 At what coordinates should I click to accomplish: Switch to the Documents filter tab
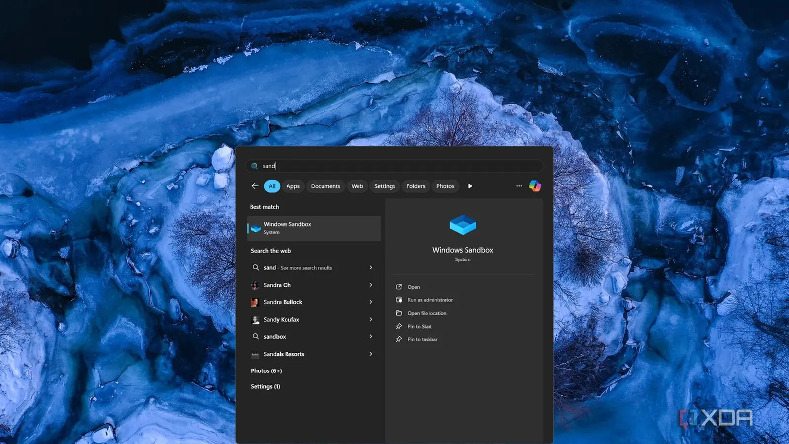(325, 186)
